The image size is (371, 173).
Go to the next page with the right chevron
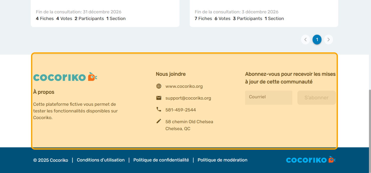328,40
